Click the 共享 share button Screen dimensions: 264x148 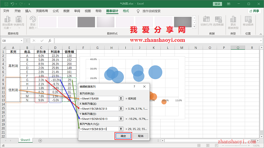[x=254, y=11]
